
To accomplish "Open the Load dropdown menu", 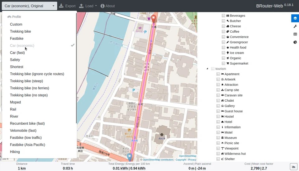I will (x=88, y=6).
